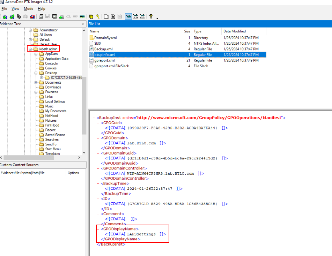Collapse the GPODomainController XML element

tap(98, 168)
